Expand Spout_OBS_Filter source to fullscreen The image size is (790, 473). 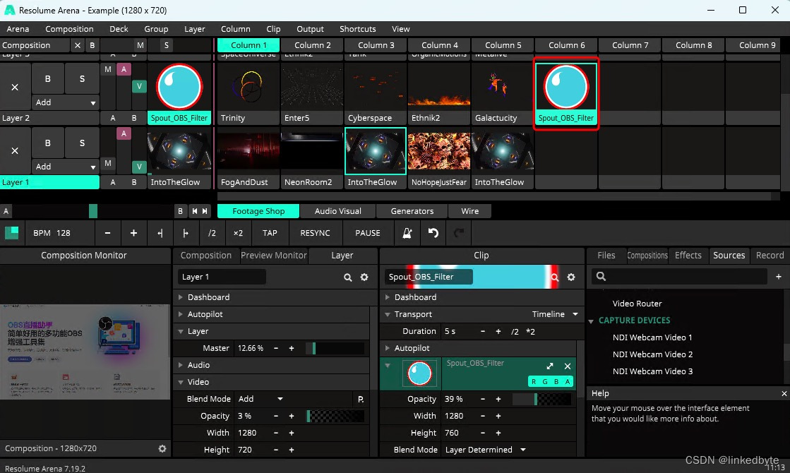coord(550,366)
